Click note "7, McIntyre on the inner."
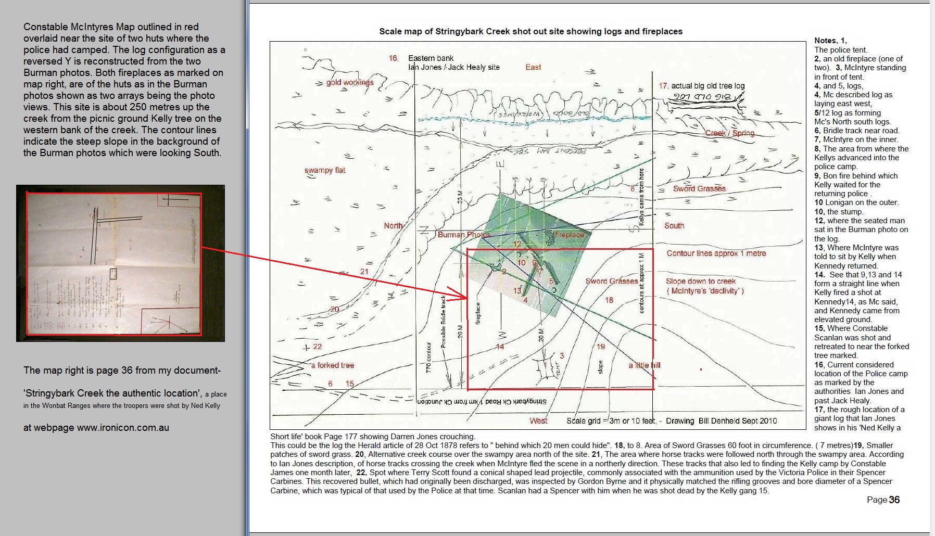 [x=856, y=139]
